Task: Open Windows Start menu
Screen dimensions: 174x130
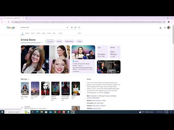Action: (x=2, y=112)
